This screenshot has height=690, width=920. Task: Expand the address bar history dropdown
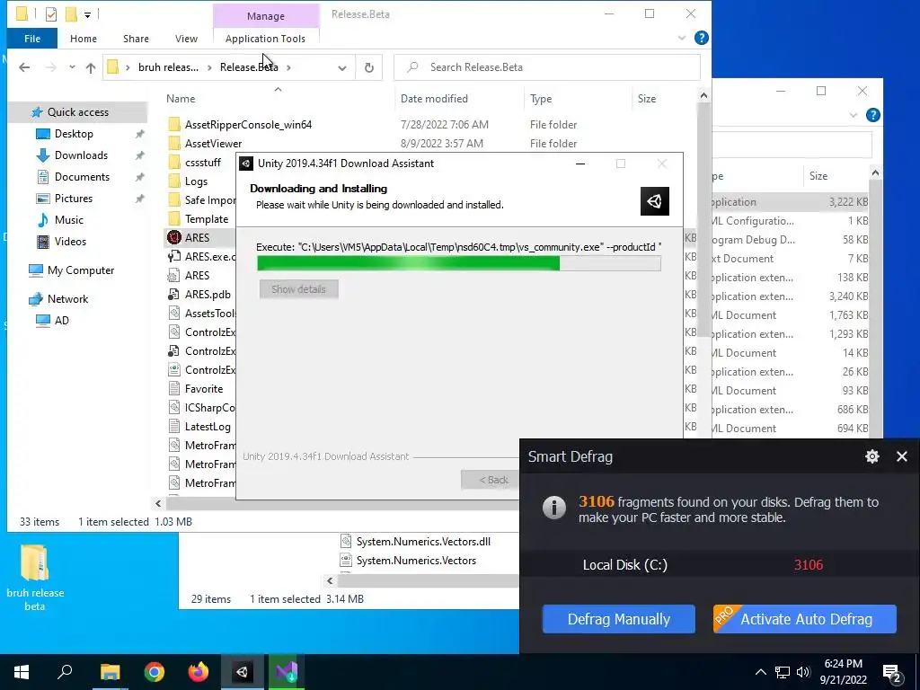pos(342,67)
